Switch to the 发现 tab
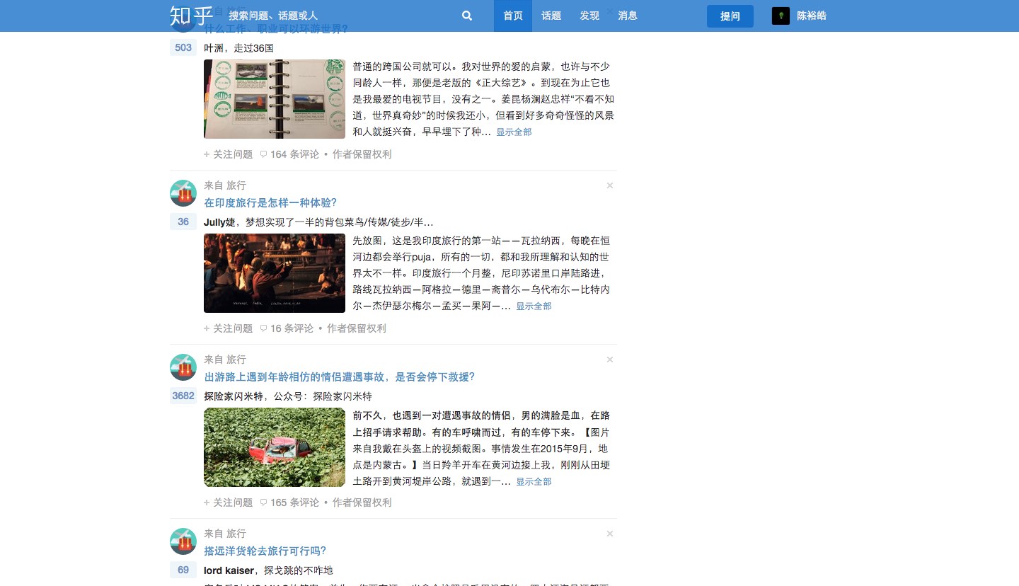This screenshot has height=586, width=1019. coord(589,16)
